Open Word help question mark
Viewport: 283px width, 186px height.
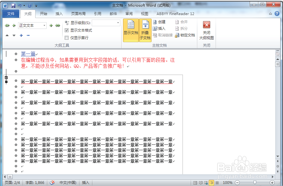(x=277, y=14)
